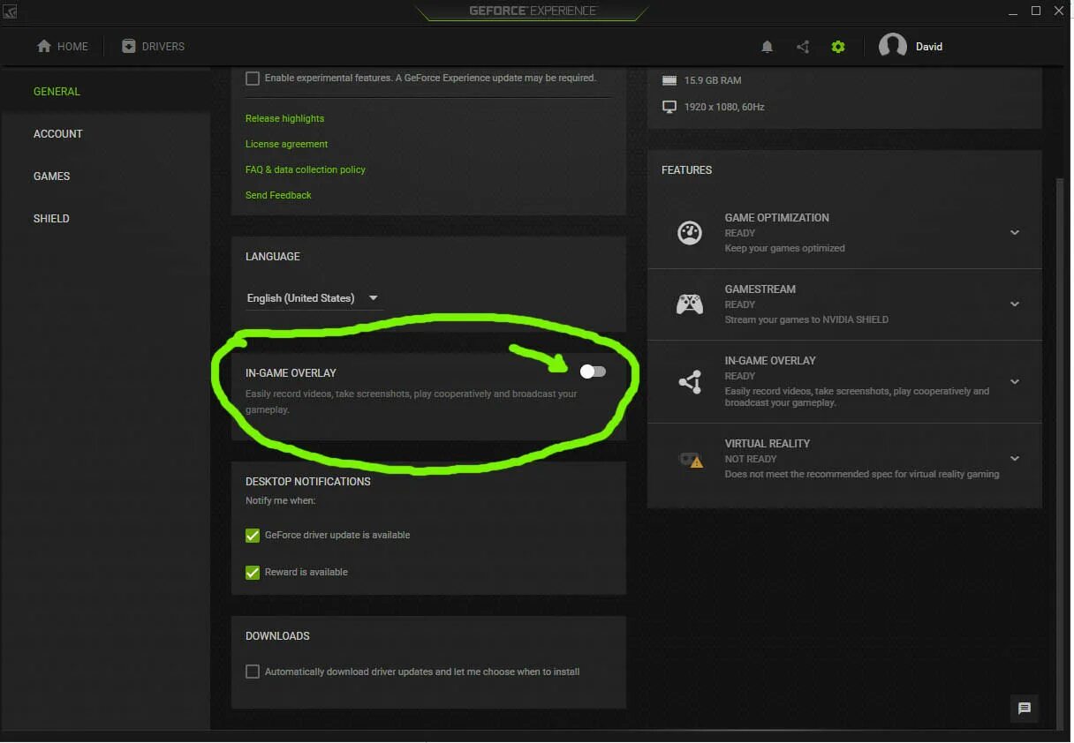Uncheck GeForce driver update is available
This screenshot has width=1074, height=743.
click(x=253, y=536)
